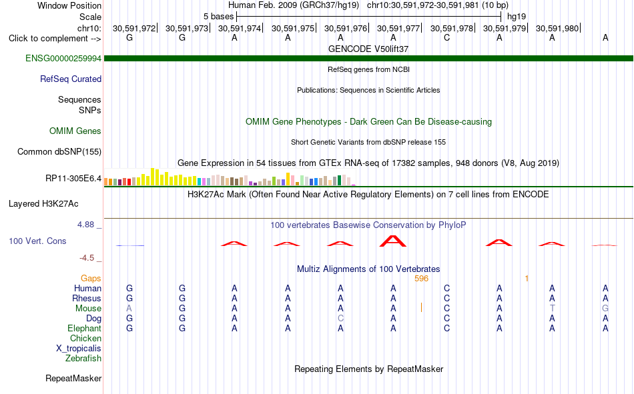
Task: Open RefSeq Curated track label
Action: 70,79
